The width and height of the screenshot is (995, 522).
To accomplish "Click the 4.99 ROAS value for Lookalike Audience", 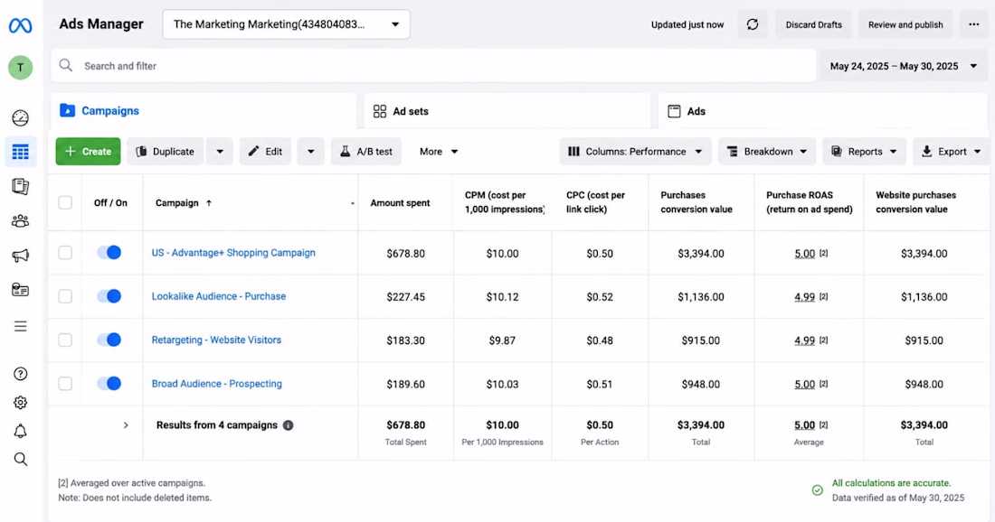I will pyautogui.click(x=805, y=296).
